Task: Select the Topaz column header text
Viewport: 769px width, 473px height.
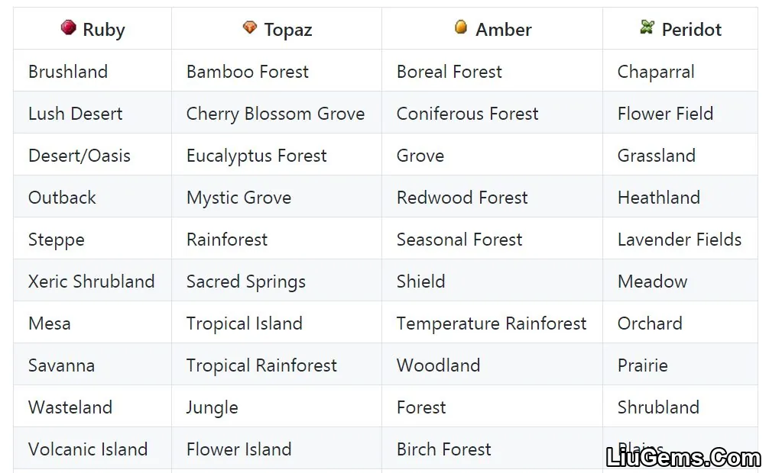Action: click(x=288, y=30)
